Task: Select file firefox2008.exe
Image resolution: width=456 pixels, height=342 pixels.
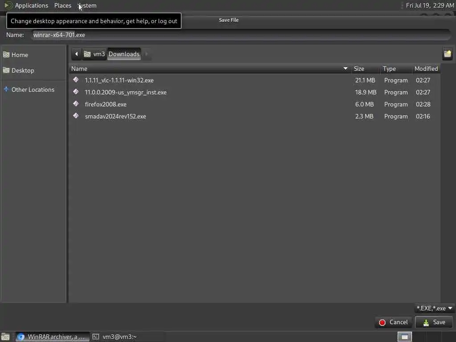Action: (x=254, y=104)
